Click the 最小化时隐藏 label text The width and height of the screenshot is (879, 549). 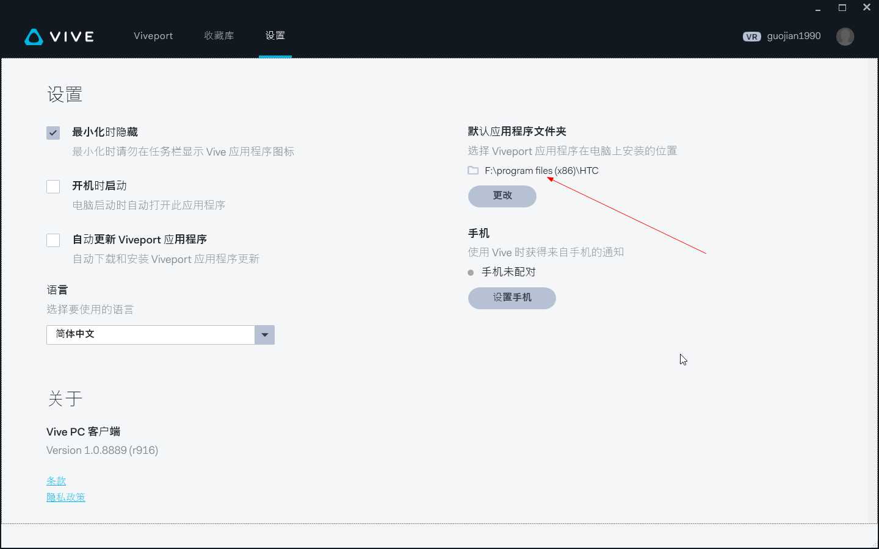coord(105,132)
